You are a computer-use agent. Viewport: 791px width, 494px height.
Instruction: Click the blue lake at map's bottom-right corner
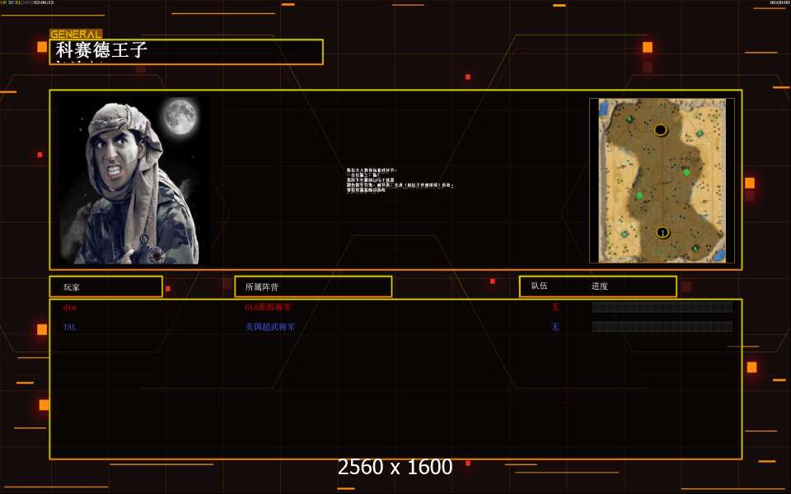coord(718,254)
